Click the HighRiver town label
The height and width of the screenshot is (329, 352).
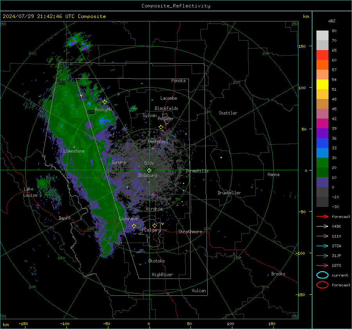point(162,275)
